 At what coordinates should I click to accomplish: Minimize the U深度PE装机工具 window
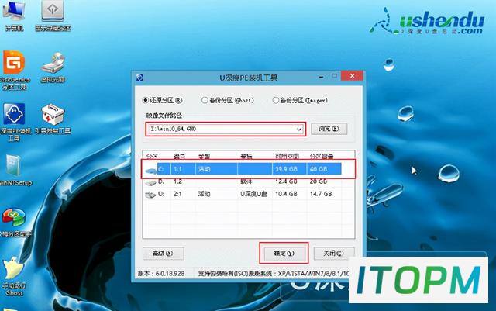[321, 77]
